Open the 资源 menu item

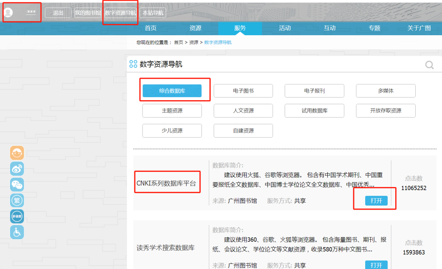click(x=195, y=28)
